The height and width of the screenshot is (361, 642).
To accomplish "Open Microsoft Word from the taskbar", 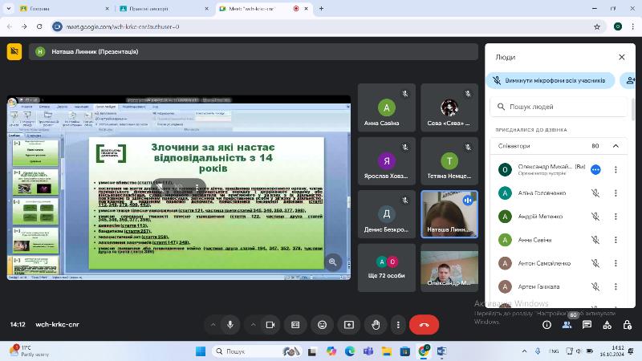I will 441,351.
